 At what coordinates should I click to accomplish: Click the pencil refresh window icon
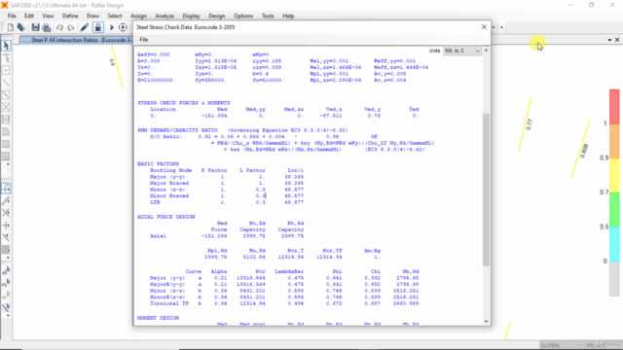tap(85, 27)
